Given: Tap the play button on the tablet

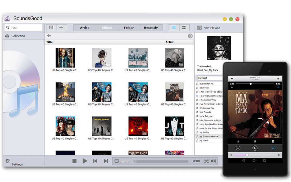Looking at the screenshot, I should click(x=255, y=148).
